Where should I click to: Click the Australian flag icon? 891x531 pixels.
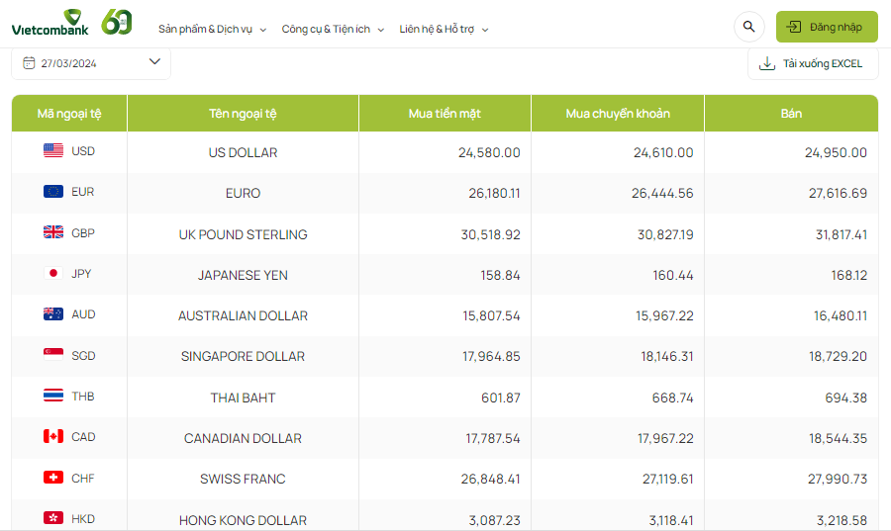coord(53,314)
